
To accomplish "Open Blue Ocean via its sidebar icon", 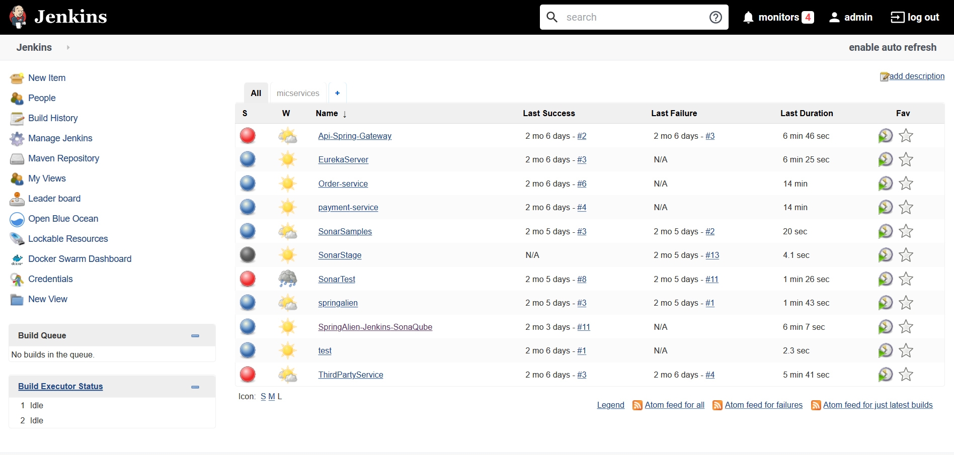I will point(17,219).
